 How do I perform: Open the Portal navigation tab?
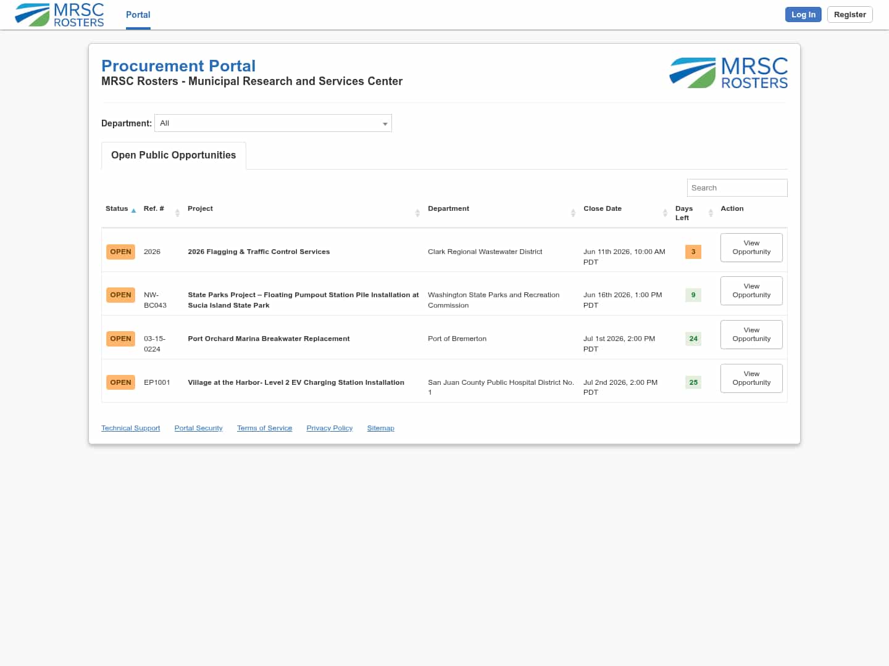tap(138, 15)
